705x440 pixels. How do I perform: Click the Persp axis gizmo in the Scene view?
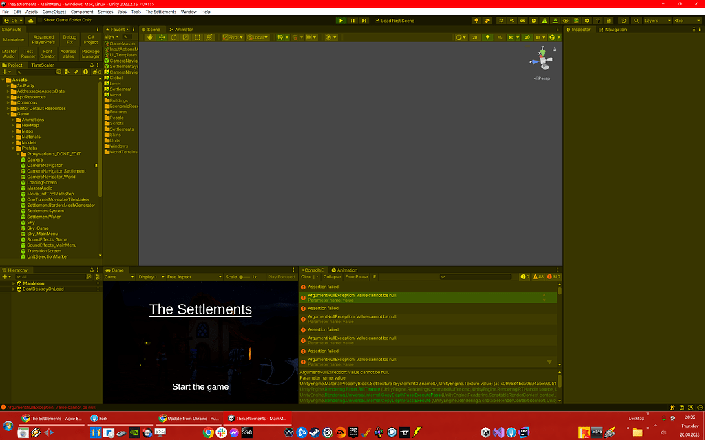coord(543,60)
